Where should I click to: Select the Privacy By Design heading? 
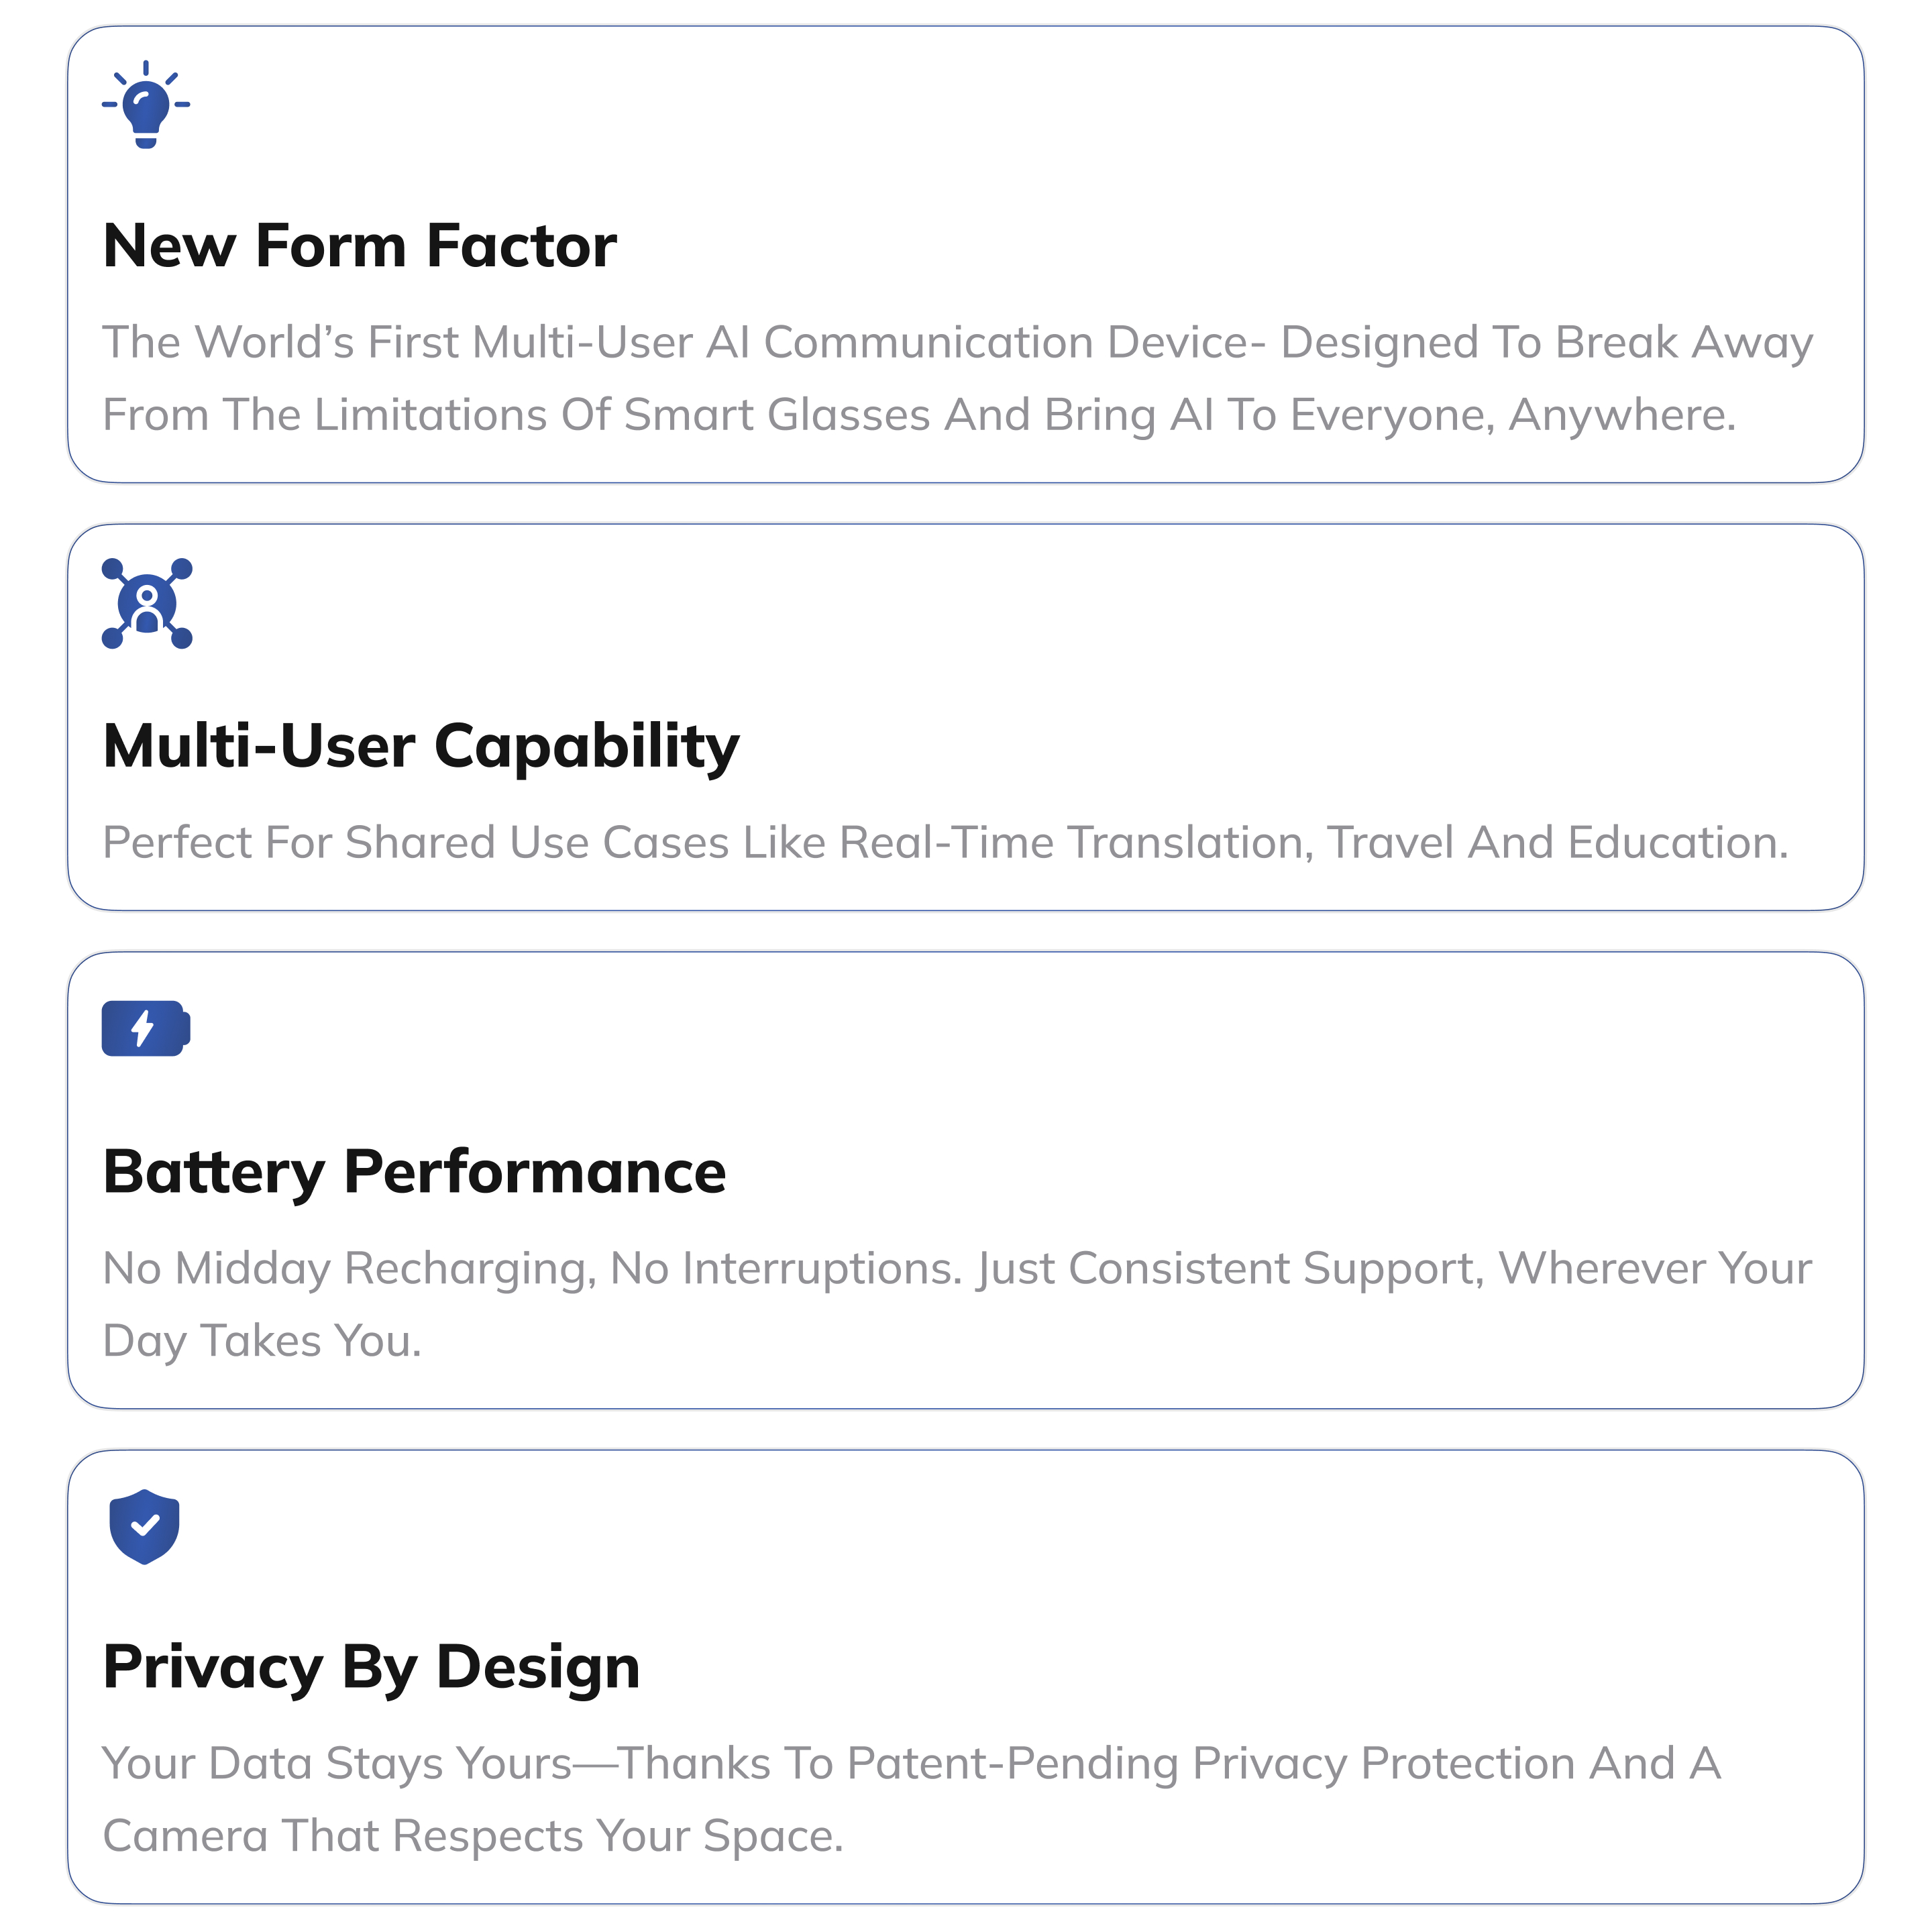pyautogui.click(x=371, y=1668)
